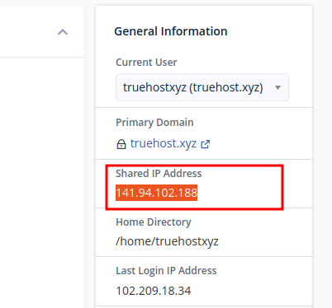Click empty space right of the highlighted shared IP

[240, 193]
